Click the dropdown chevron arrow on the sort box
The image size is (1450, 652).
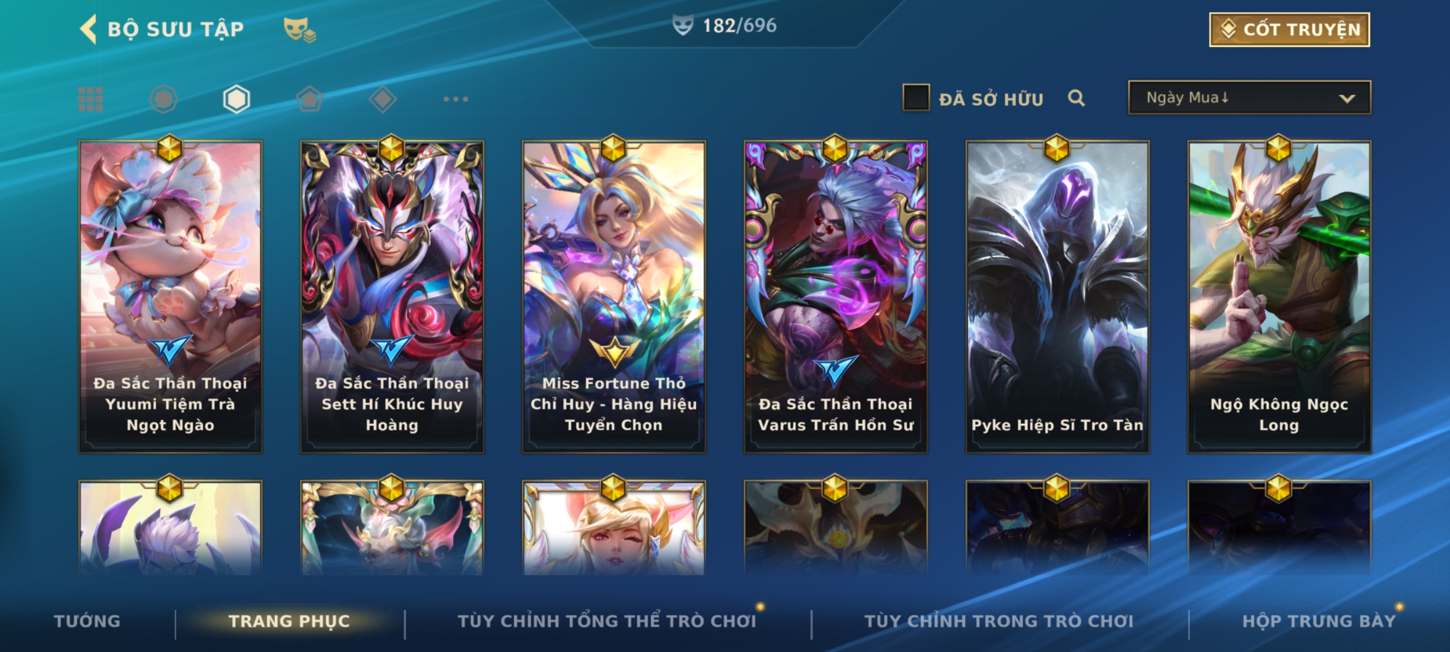coord(1347,98)
